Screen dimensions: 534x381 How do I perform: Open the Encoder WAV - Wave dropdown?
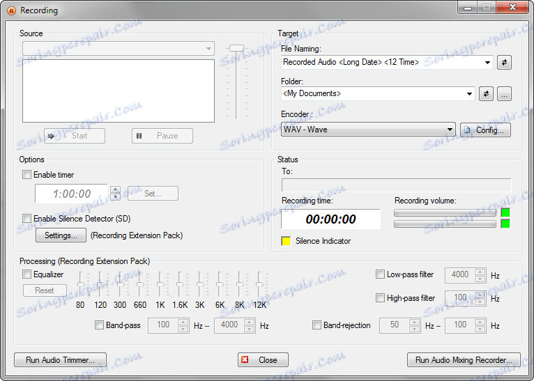(x=368, y=130)
